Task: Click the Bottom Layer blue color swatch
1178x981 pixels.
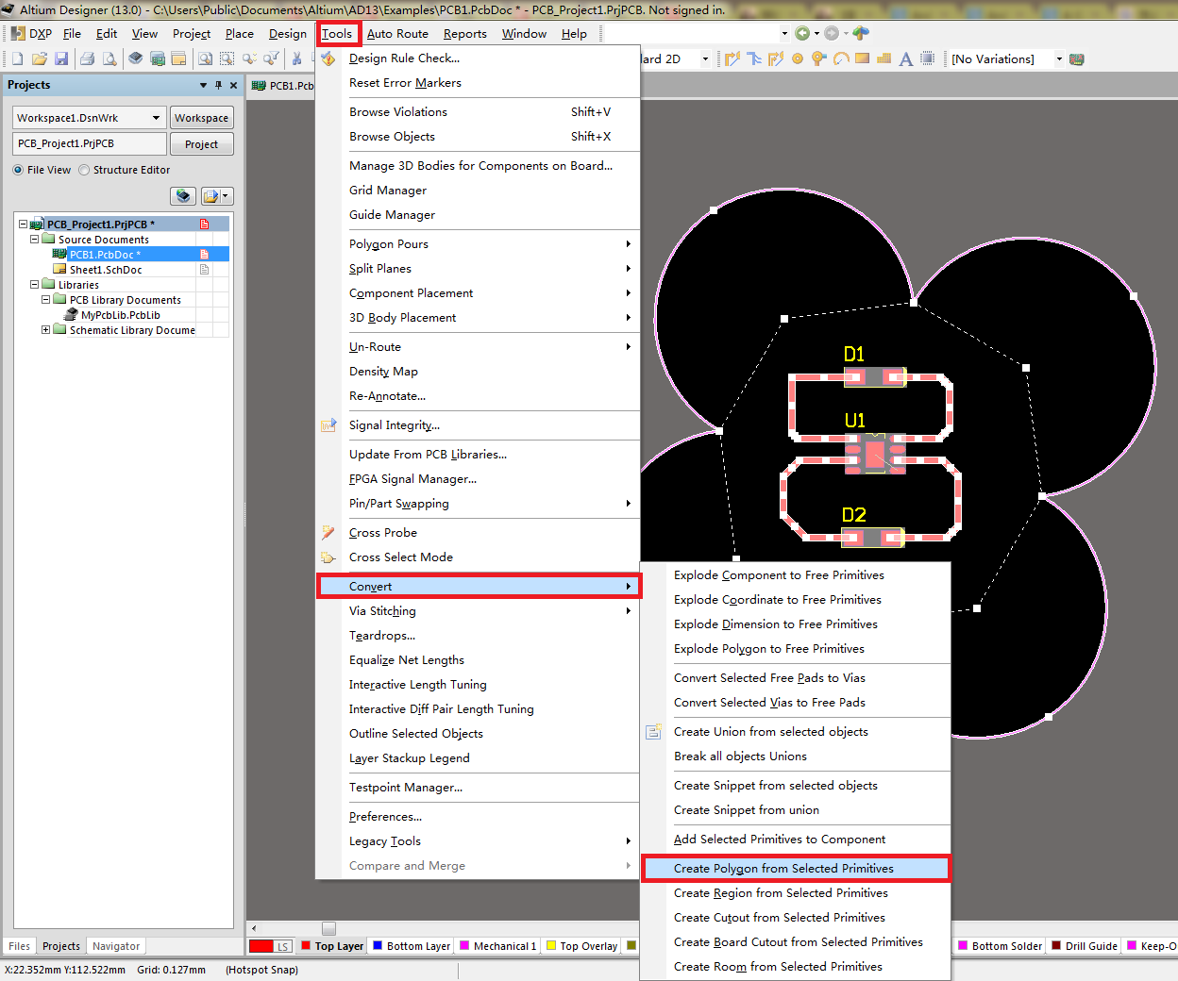Action: (378, 945)
